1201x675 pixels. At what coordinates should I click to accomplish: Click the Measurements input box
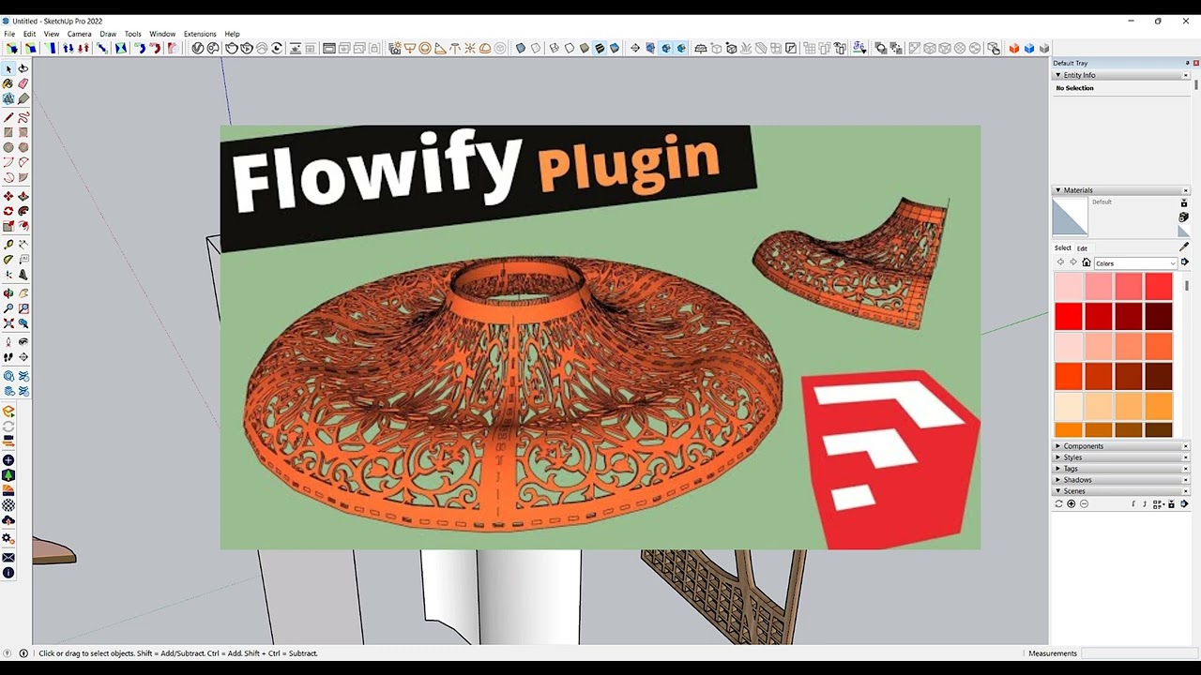pos(1138,653)
